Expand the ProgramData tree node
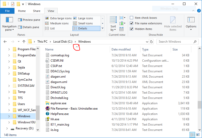The width and height of the screenshot is (202, 138). click(x=9, y=55)
